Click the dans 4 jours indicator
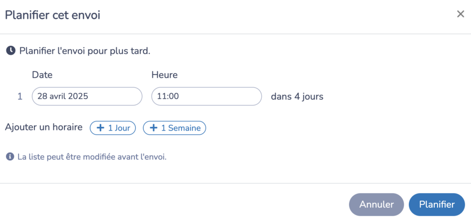The image size is (471, 222). click(297, 97)
